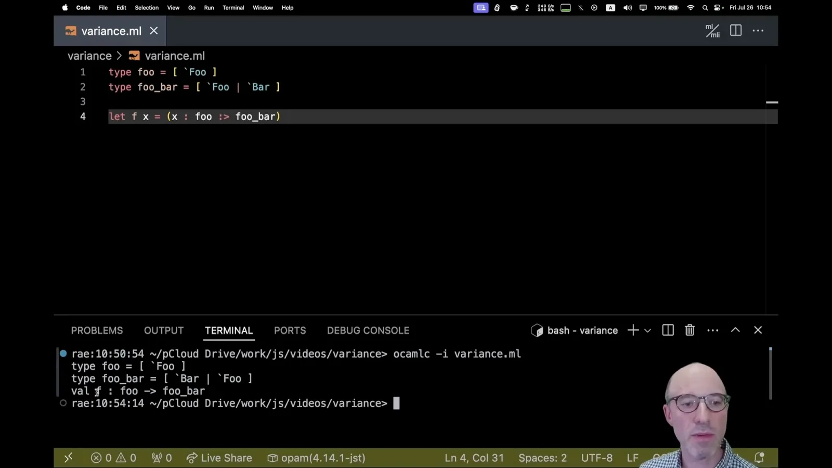Select the variance folder breadcrumb

(89, 56)
